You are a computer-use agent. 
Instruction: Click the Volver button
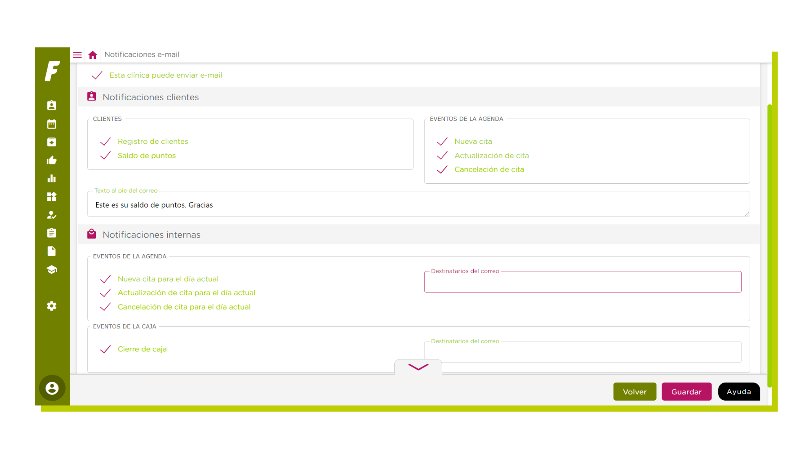click(635, 392)
